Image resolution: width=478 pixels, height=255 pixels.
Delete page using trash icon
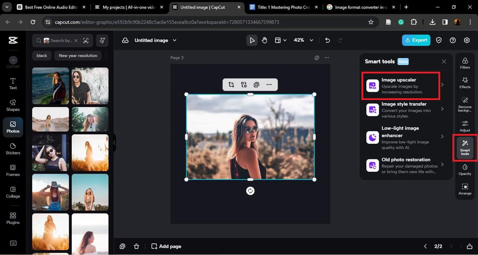tap(136, 246)
